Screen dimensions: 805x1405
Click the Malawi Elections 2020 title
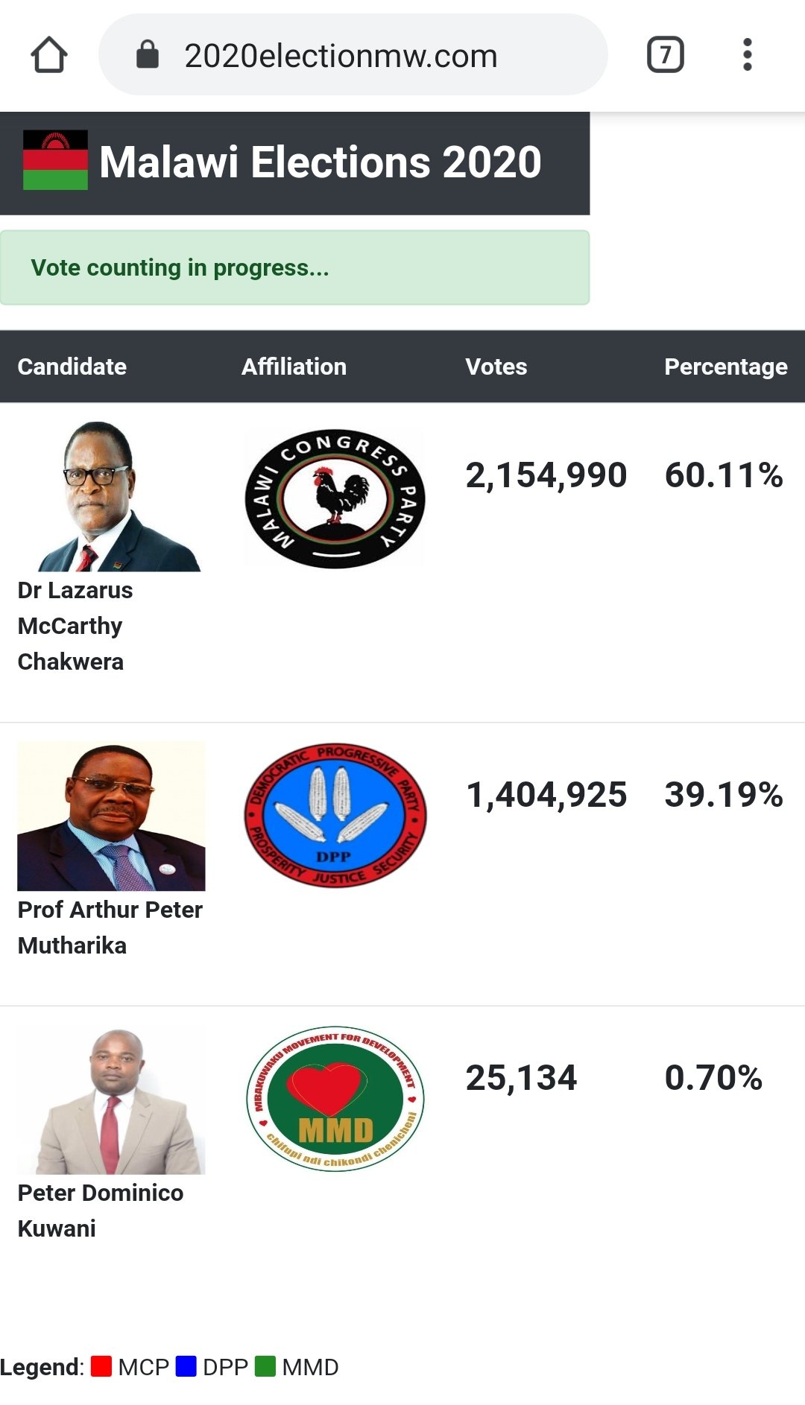pos(321,162)
